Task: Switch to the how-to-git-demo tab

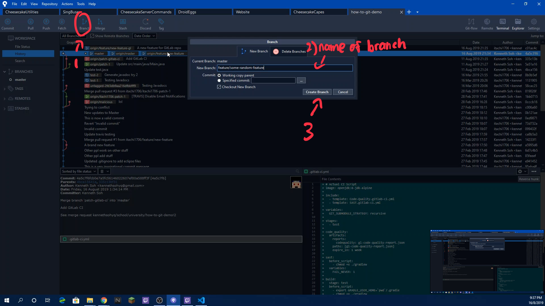Action: click(x=366, y=12)
